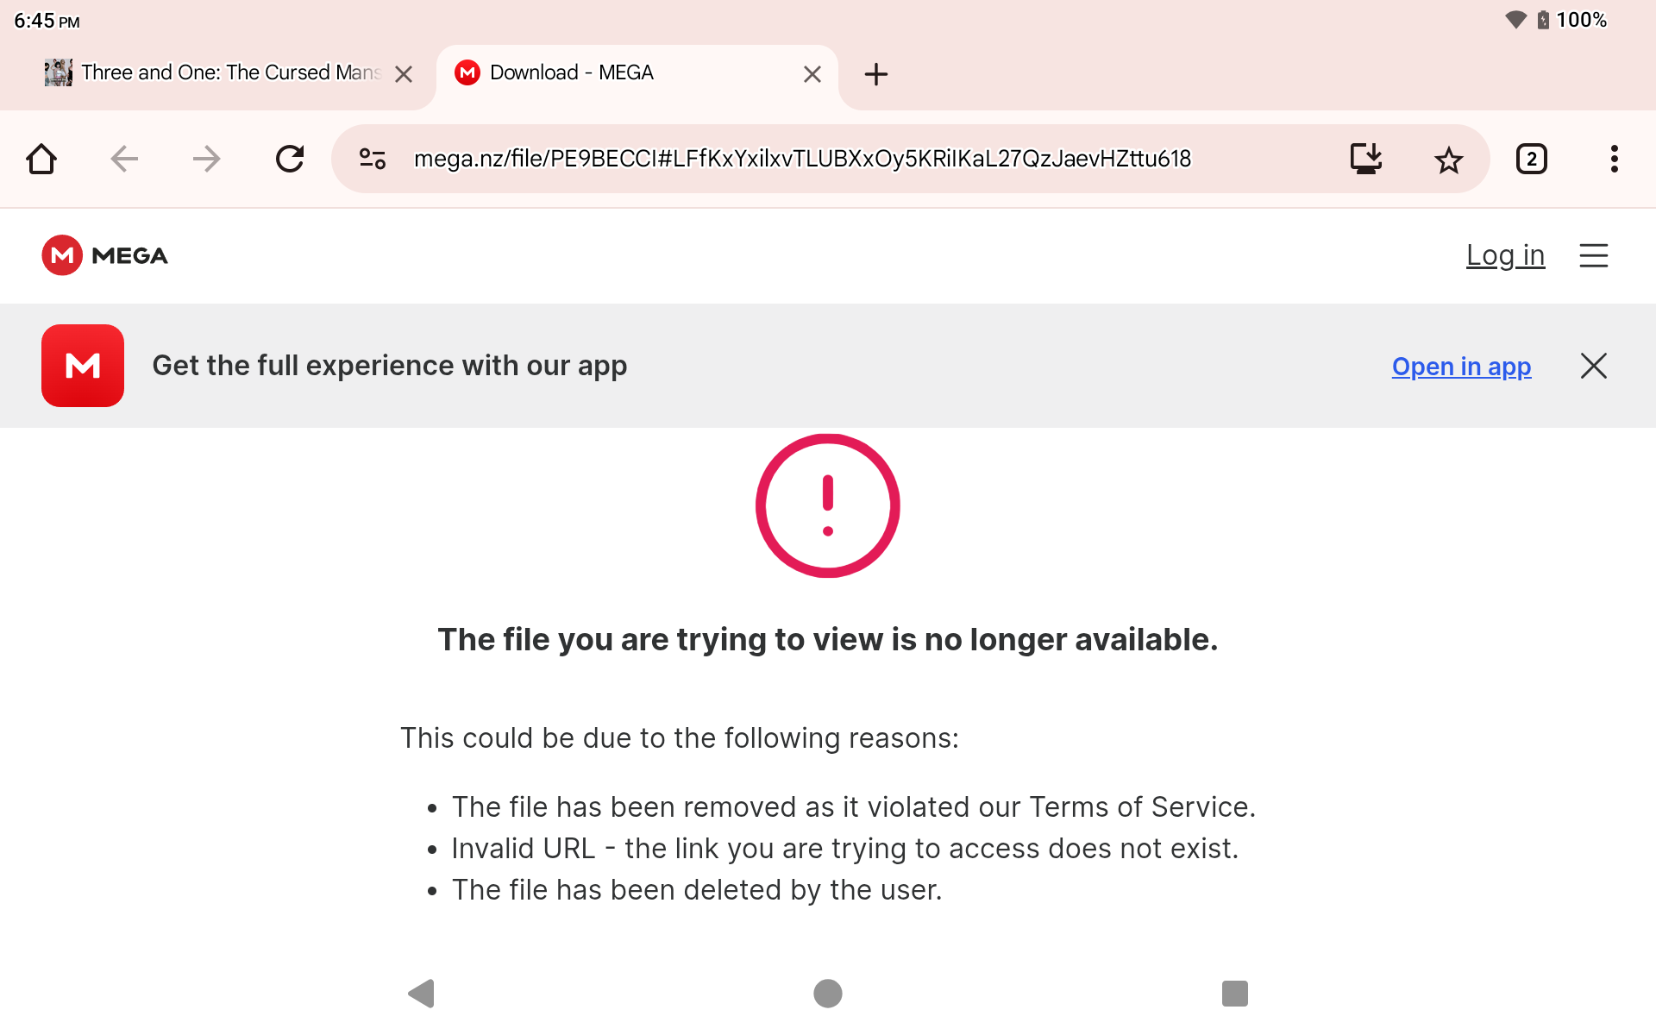Bookmark this page with the star

(x=1448, y=160)
